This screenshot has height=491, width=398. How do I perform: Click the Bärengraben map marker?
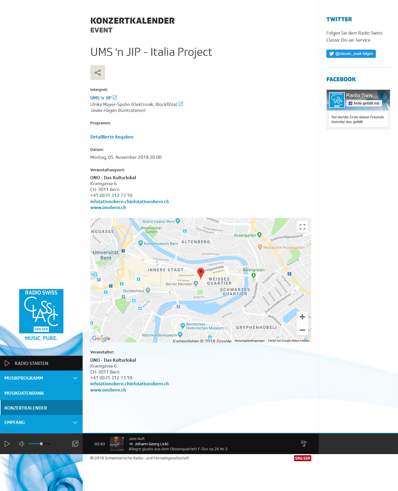coord(253,275)
